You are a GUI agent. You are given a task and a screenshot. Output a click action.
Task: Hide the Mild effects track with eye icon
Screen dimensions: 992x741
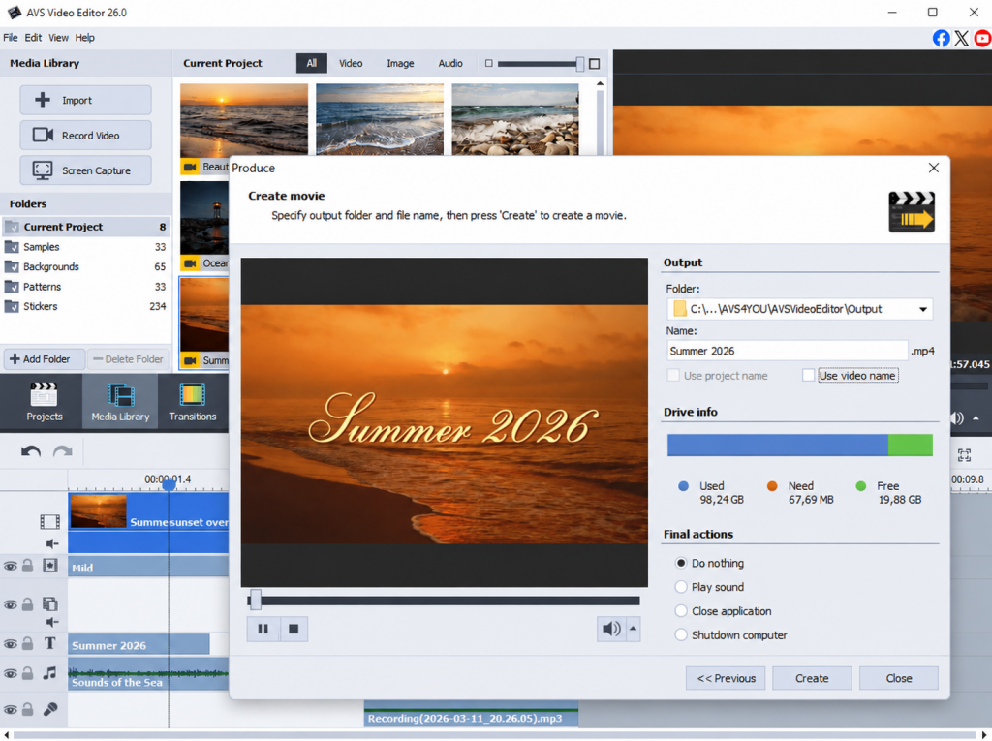click(10, 566)
